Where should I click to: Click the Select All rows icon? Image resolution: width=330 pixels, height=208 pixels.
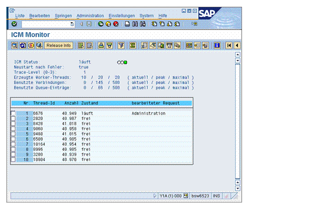coord(81,45)
